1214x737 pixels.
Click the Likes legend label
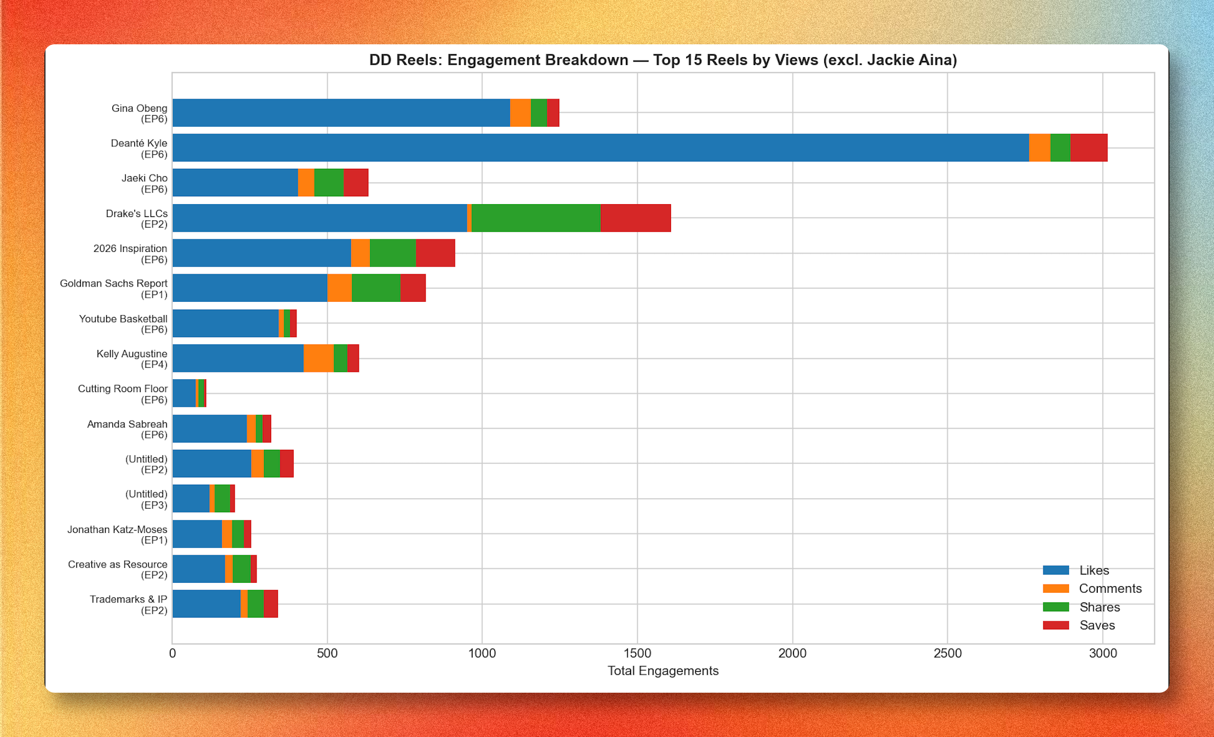tap(1094, 570)
